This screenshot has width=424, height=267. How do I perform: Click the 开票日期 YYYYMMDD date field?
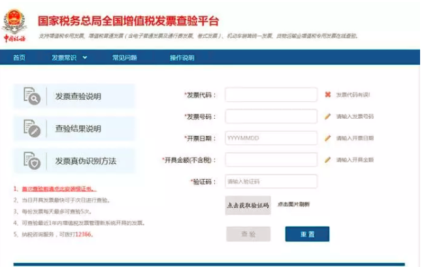click(270, 138)
